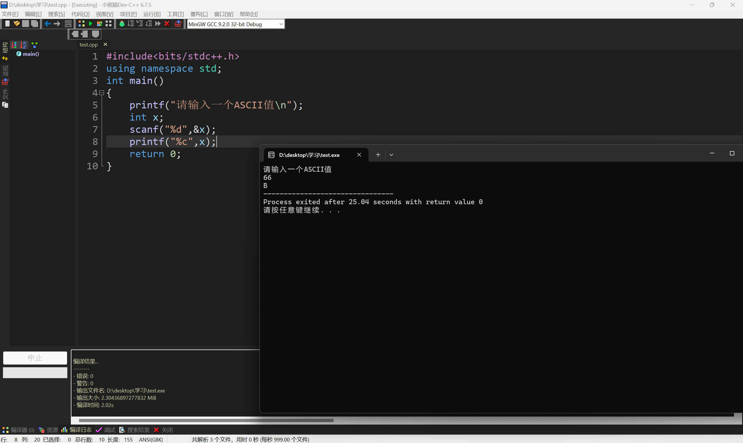Compile and run toolbar icon
The width and height of the screenshot is (743, 443).
tap(100, 24)
